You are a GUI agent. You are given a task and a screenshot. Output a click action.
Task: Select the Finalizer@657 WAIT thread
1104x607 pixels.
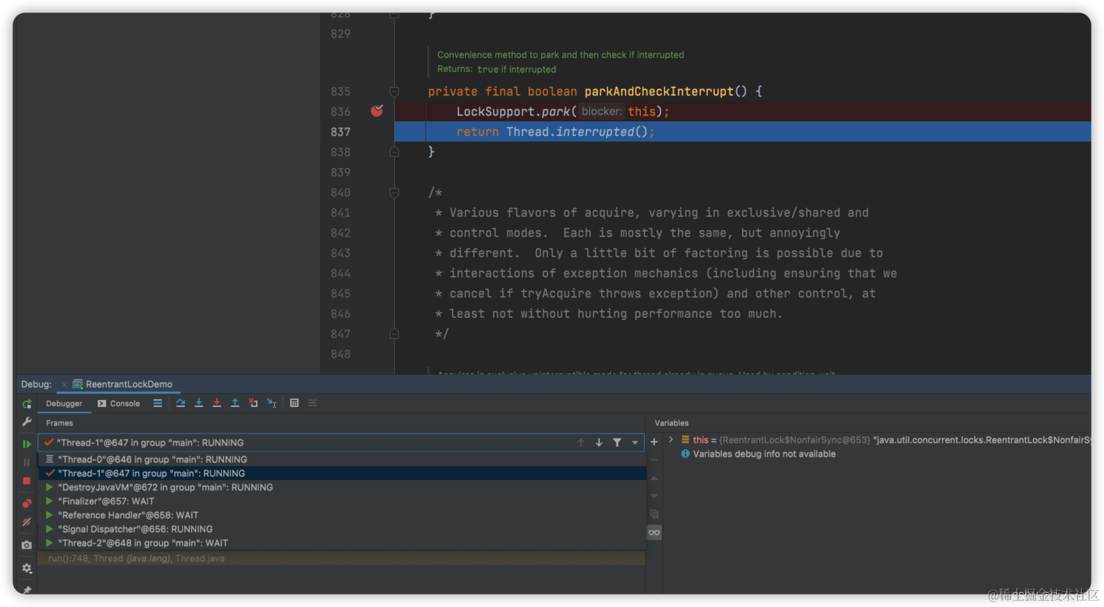pyautogui.click(x=342, y=501)
